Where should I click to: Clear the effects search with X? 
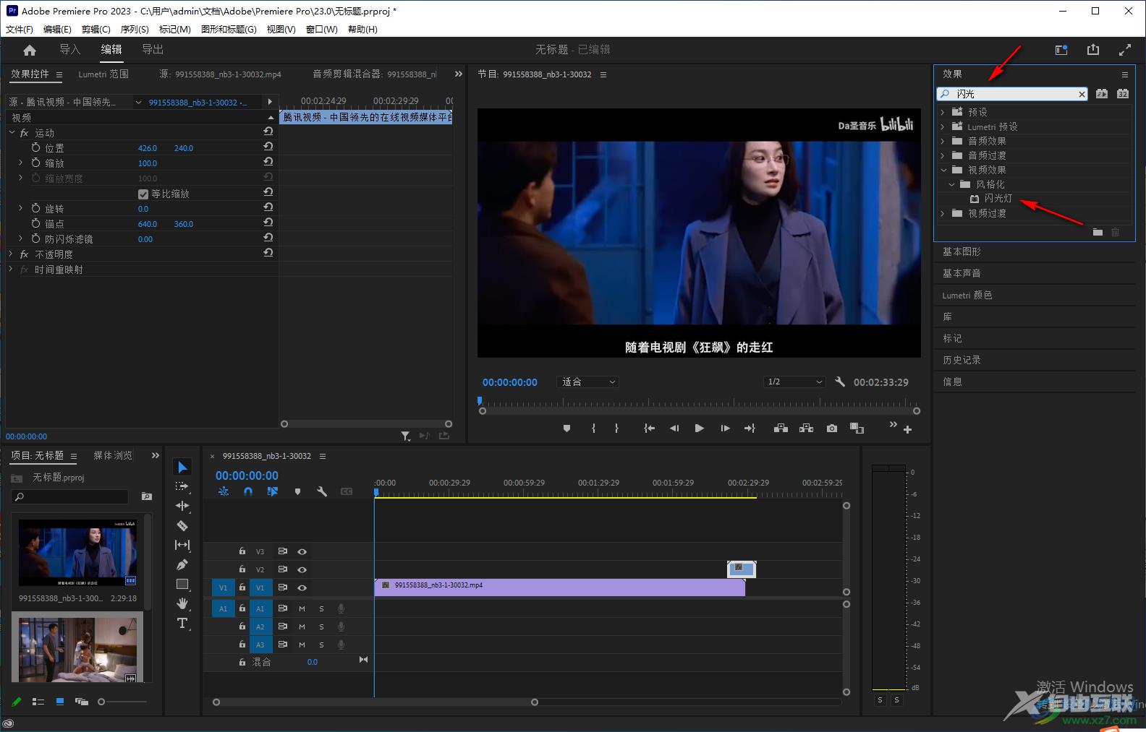[x=1082, y=94]
